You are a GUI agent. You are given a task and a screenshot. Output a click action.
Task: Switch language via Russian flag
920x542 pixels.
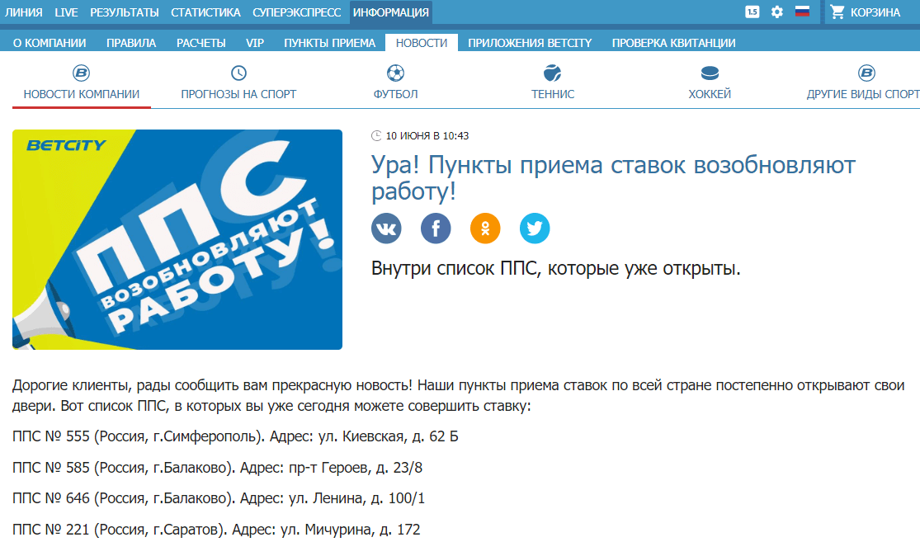coord(802,12)
